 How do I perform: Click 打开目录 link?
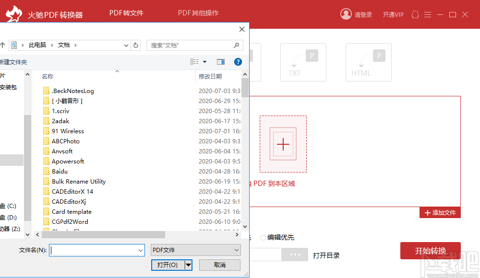[326, 255]
